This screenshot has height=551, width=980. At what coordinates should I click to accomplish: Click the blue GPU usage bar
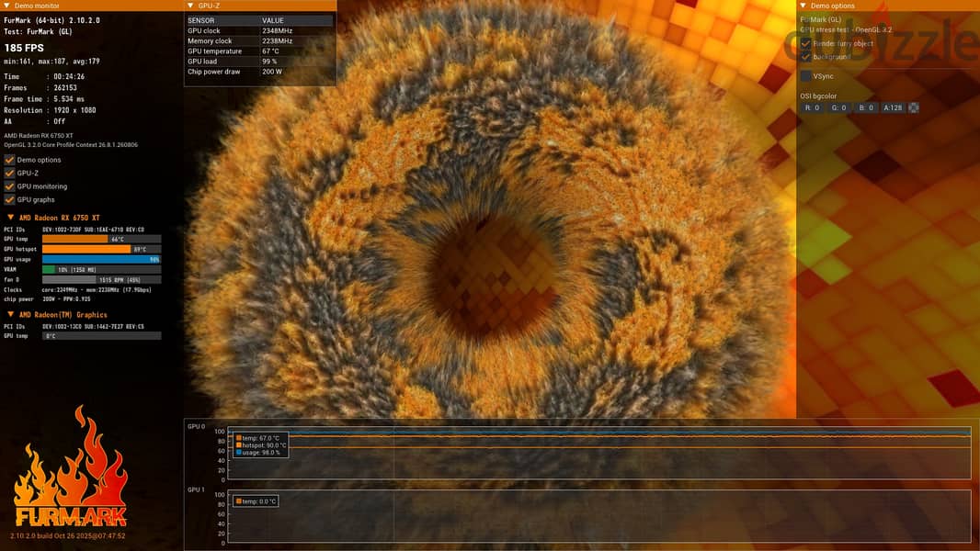(101, 259)
